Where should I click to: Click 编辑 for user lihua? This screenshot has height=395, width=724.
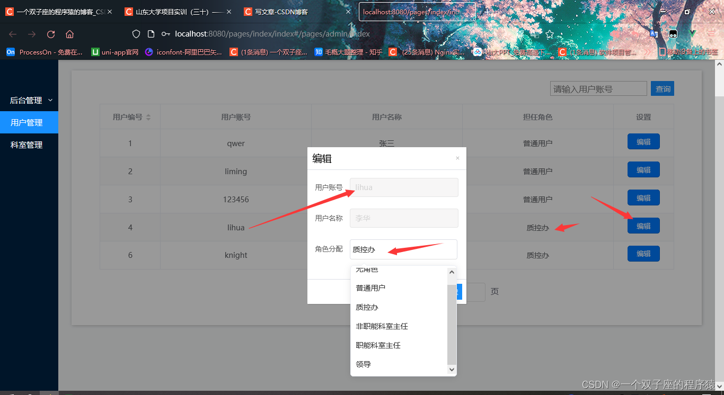[x=643, y=226]
